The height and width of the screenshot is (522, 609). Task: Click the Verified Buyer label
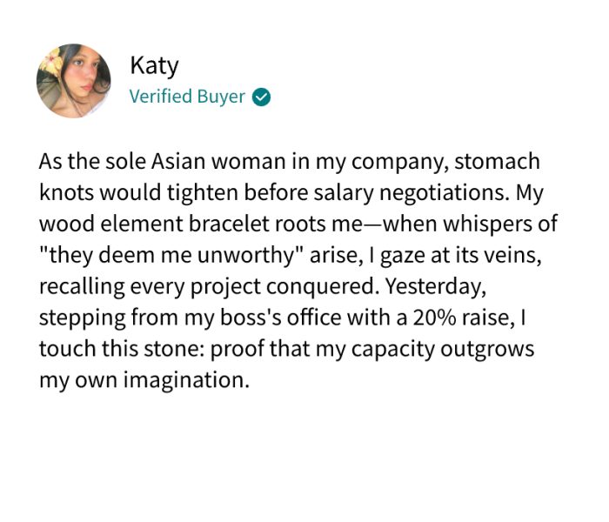tap(187, 97)
